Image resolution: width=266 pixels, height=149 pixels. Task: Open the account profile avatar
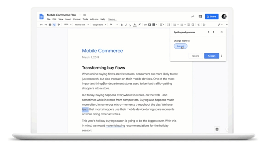click(224, 16)
